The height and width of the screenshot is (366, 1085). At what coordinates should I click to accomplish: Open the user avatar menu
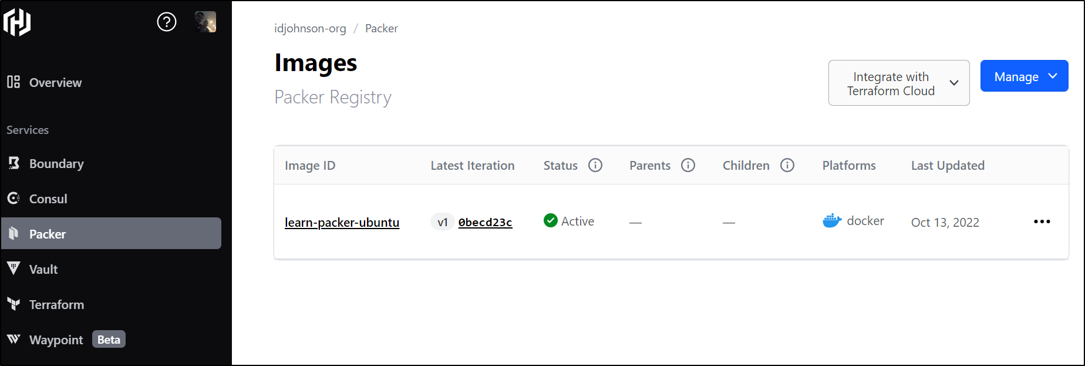[205, 22]
